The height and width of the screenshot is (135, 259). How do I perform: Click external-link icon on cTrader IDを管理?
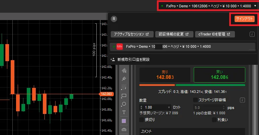(229, 34)
